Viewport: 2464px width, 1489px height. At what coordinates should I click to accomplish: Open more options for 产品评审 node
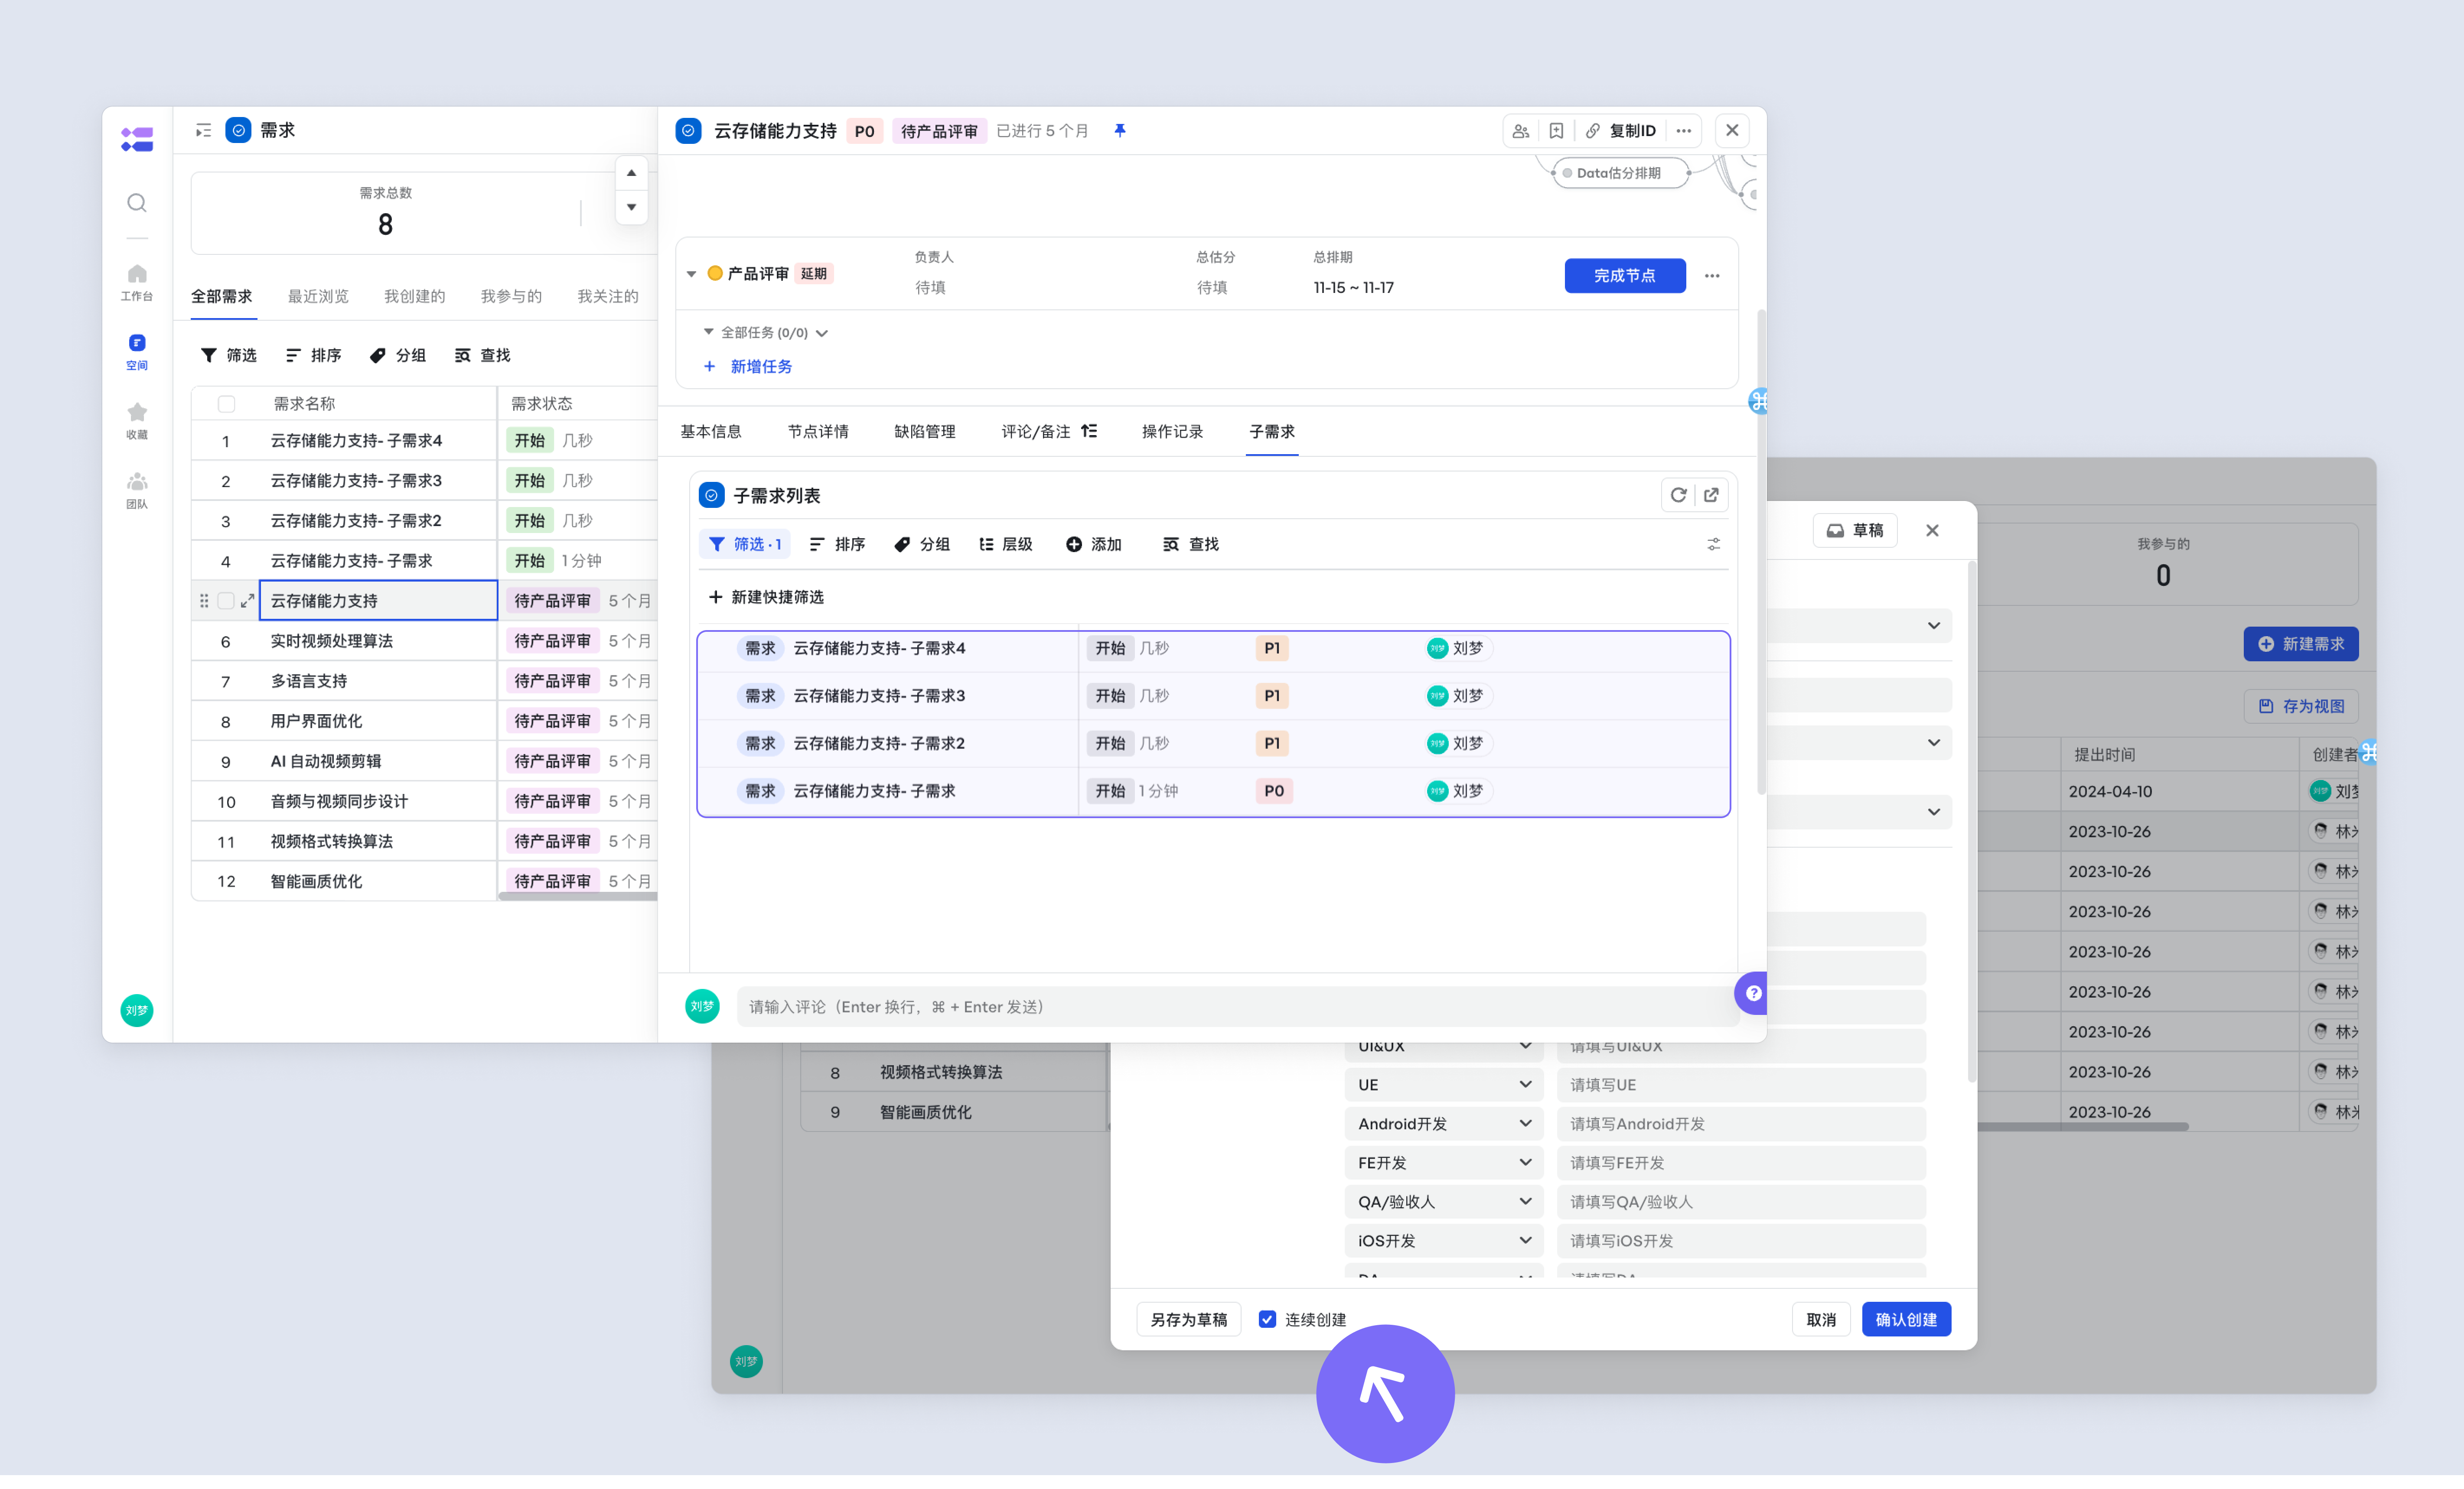point(1712,276)
